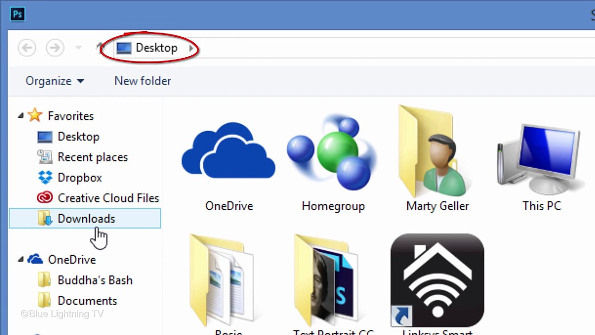Select the Rosie folder icon

tap(224, 279)
